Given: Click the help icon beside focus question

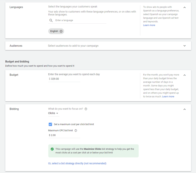Looking at the screenshot, I should 86,109.
